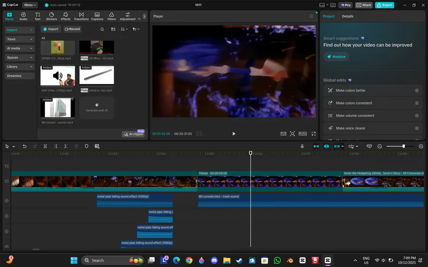Click the player focus/scan icon
428x267 pixels.
click(x=292, y=133)
